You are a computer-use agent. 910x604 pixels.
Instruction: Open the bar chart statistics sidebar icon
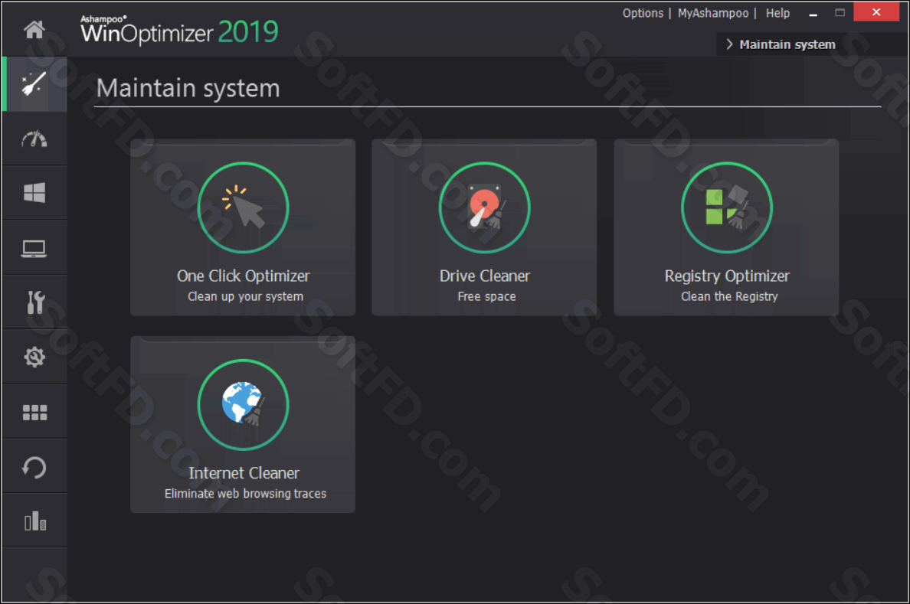tap(34, 521)
